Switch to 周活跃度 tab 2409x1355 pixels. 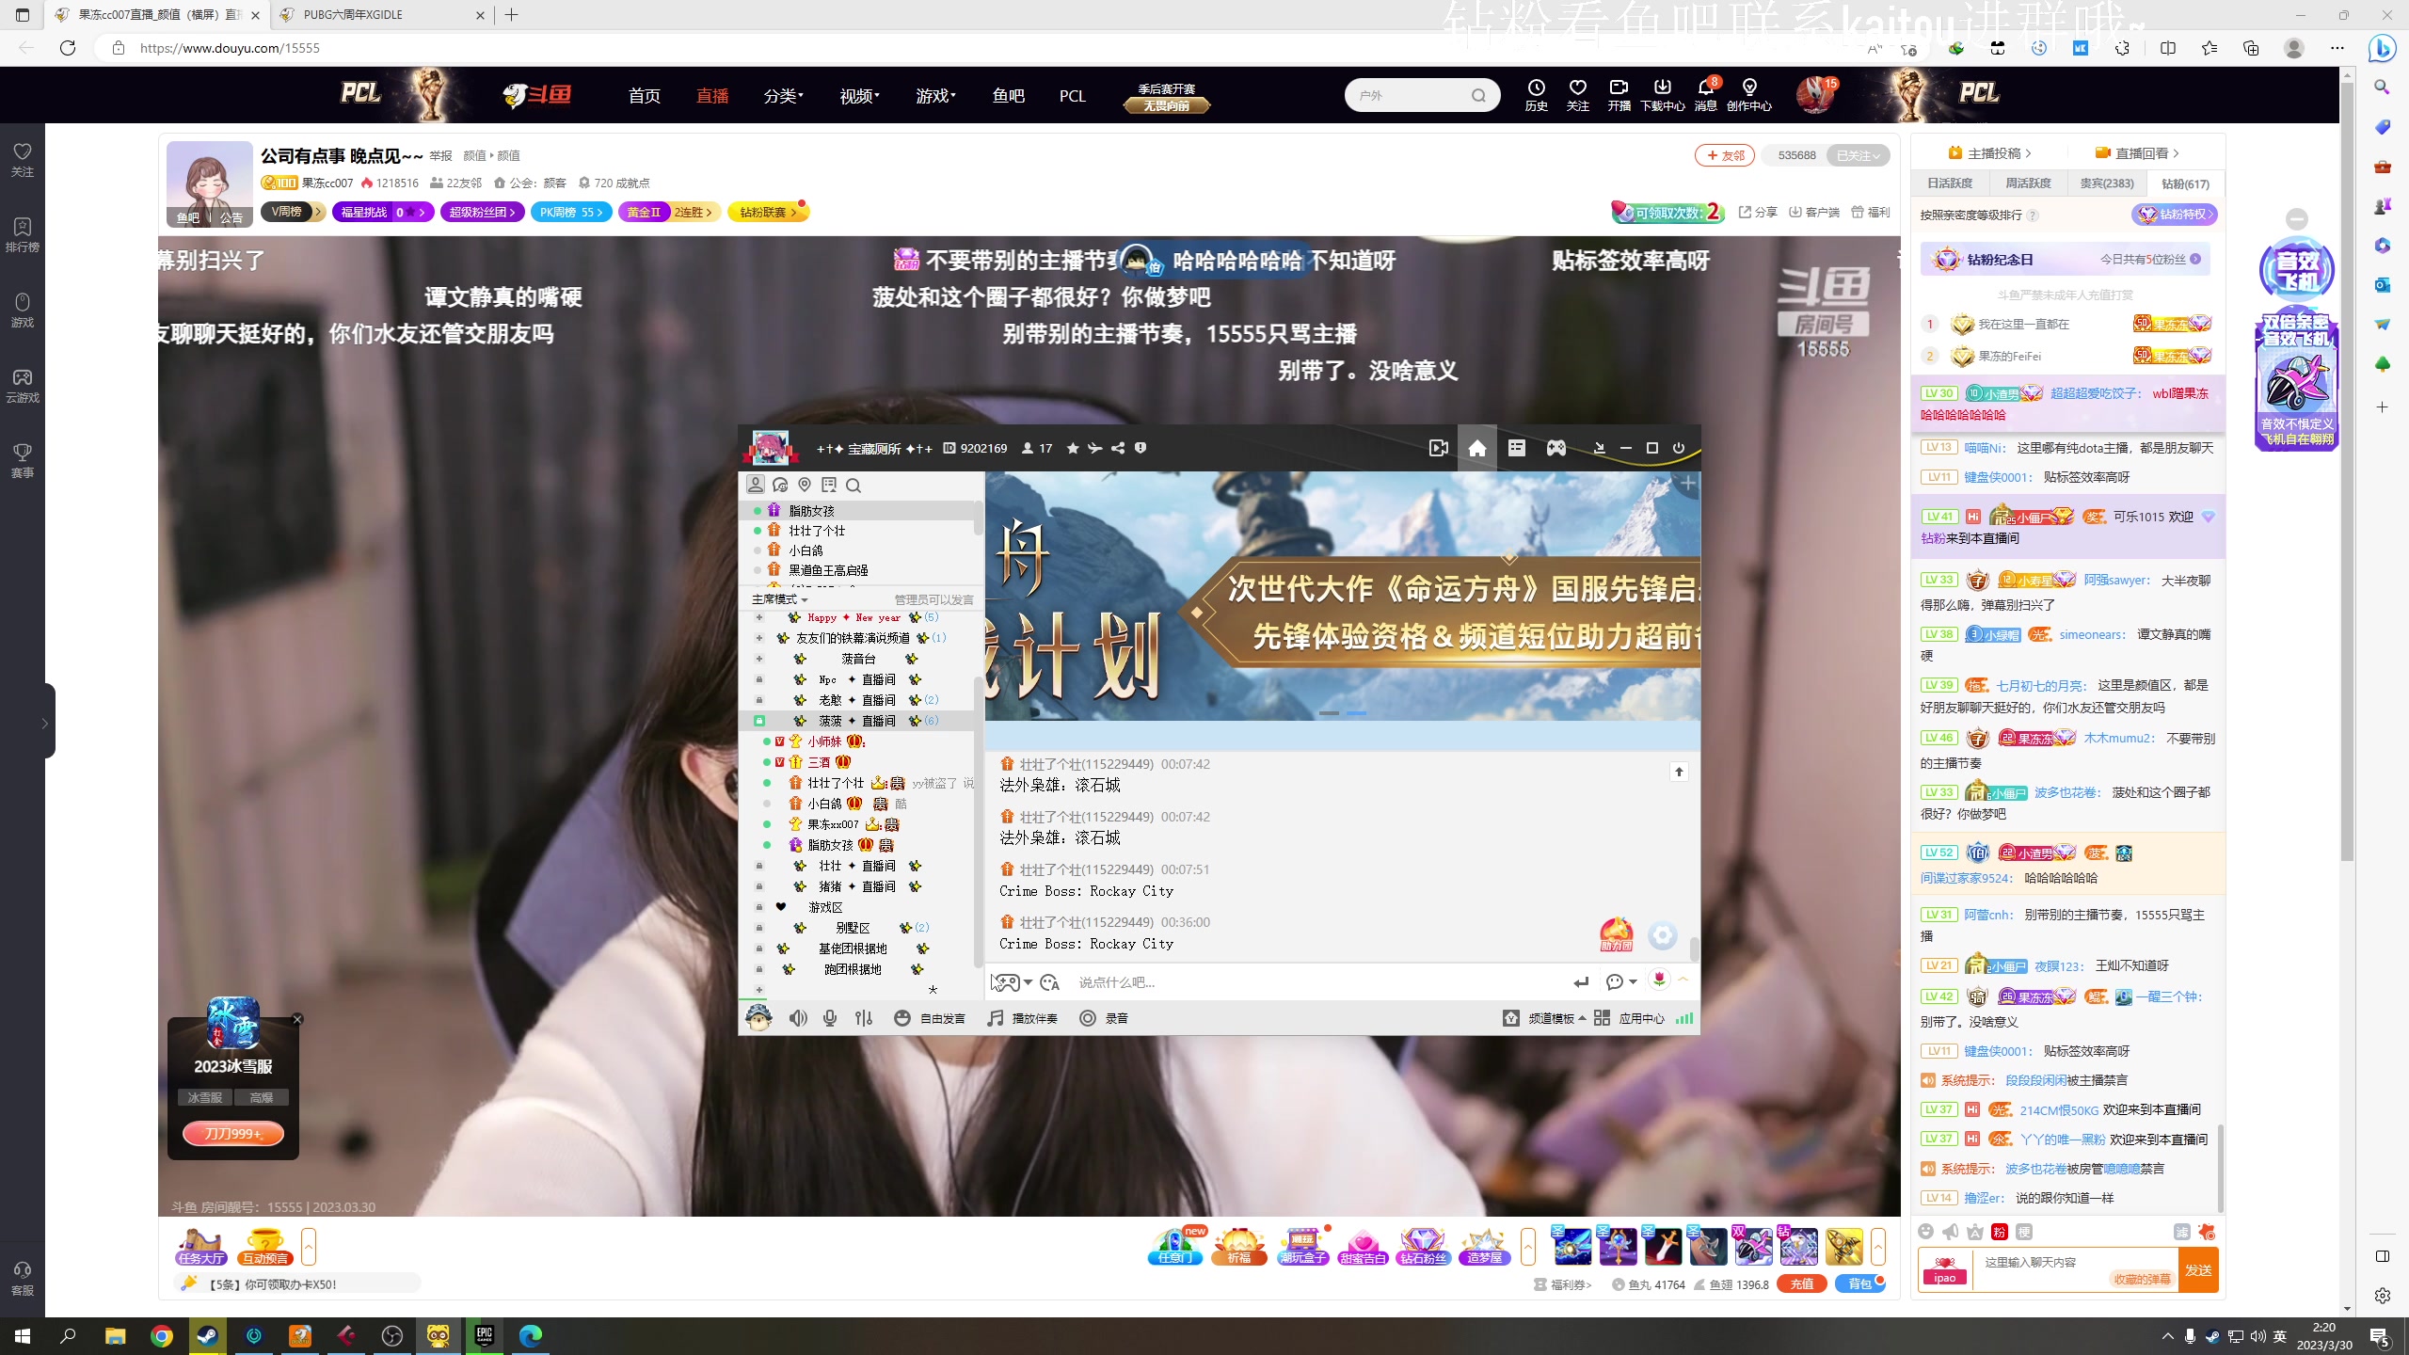point(2027,183)
